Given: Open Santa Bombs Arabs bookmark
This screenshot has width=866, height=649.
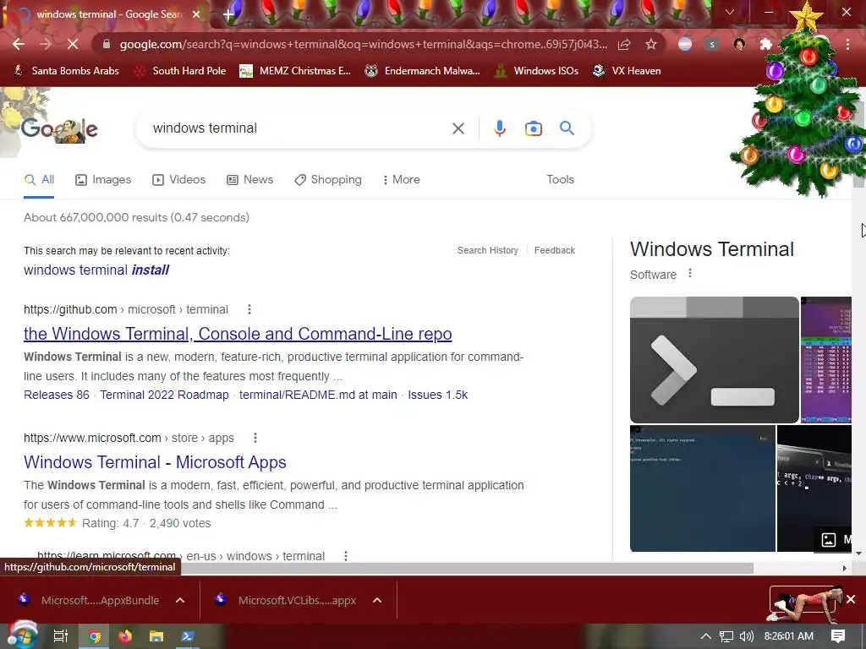Looking at the screenshot, I should tap(66, 71).
